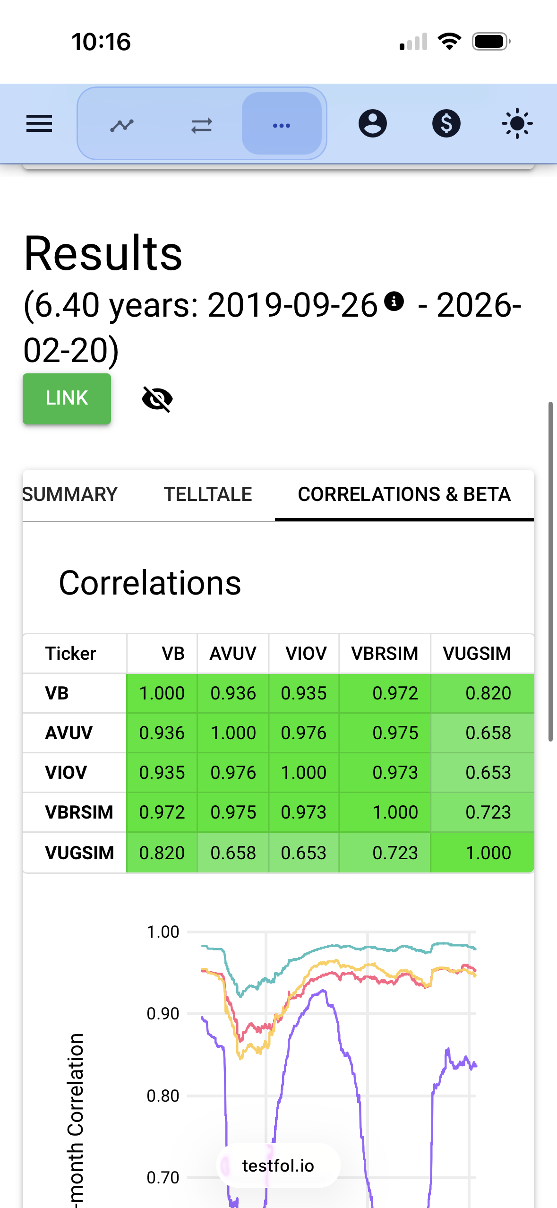Viewport: 557px width, 1208px height.
Task: Tap the testfol.io address pill
Action: [x=278, y=1166]
